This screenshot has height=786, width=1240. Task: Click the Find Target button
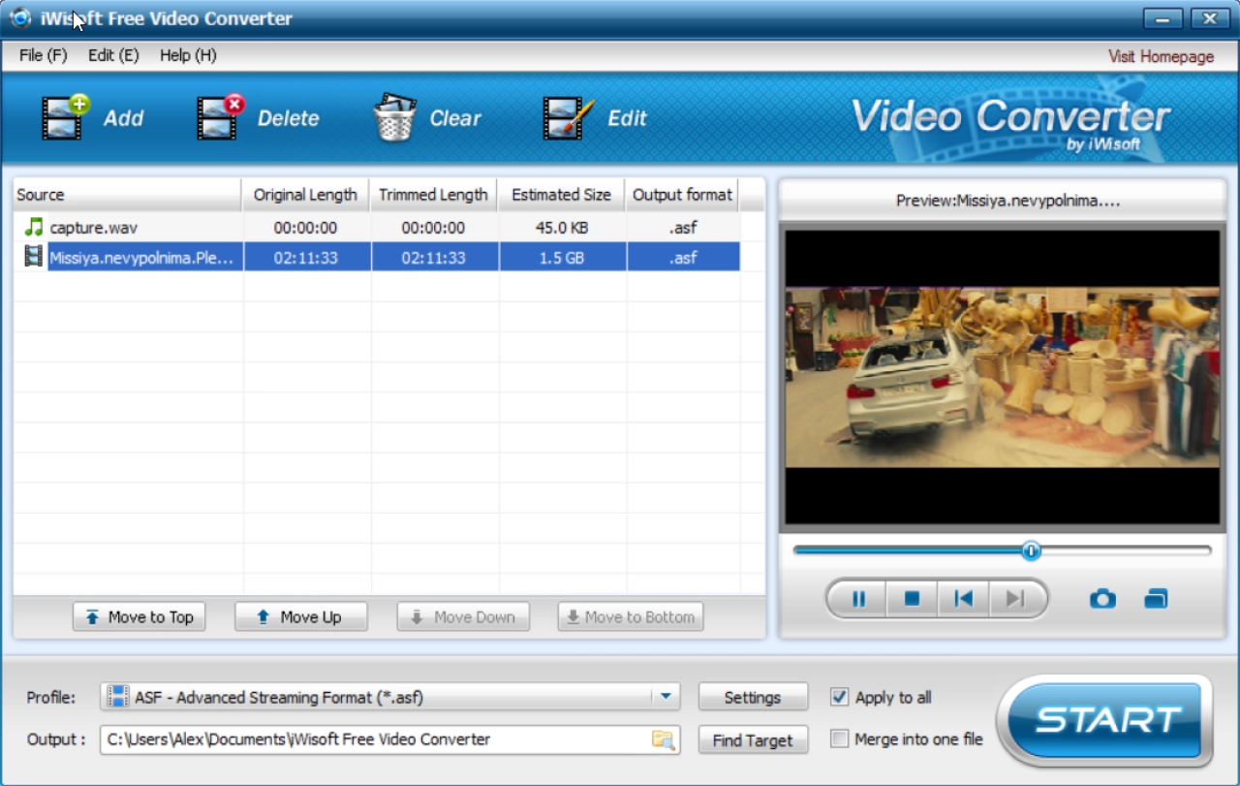(753, 740)
